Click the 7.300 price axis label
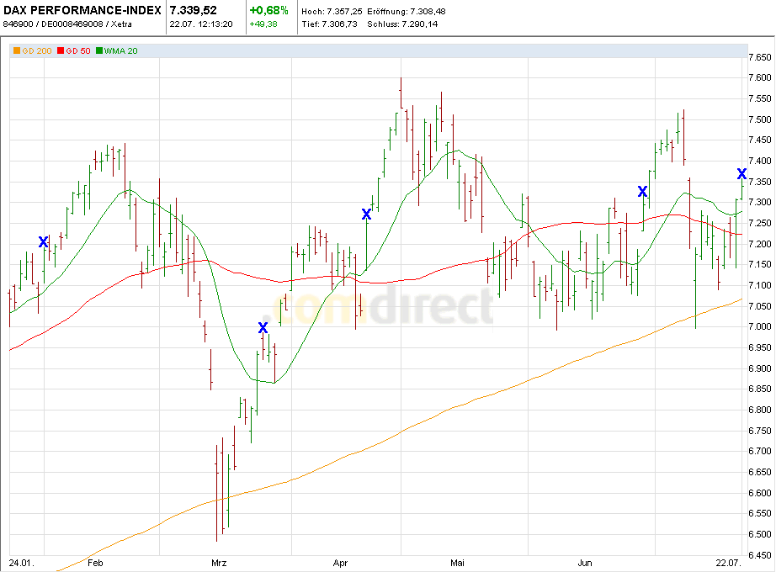Image resolution: width=776 pixels, height=572 pixels. [760, 203]
